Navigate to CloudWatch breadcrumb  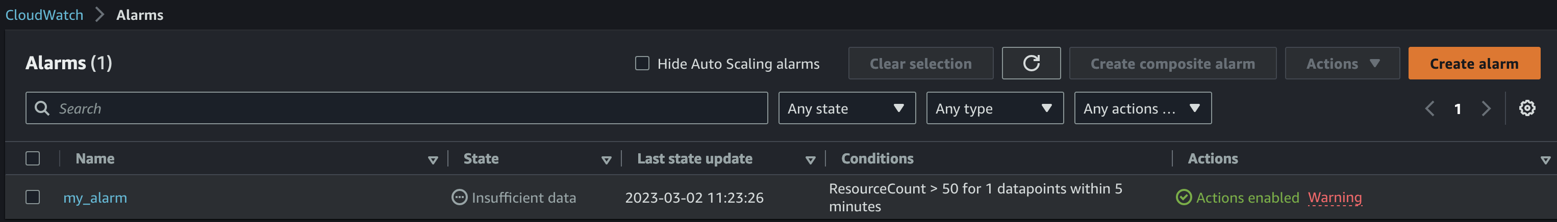(44, 15)
